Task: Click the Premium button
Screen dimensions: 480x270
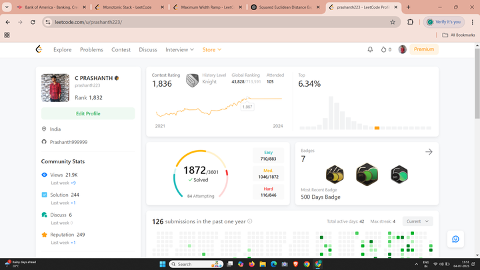Action: (424, 49)
